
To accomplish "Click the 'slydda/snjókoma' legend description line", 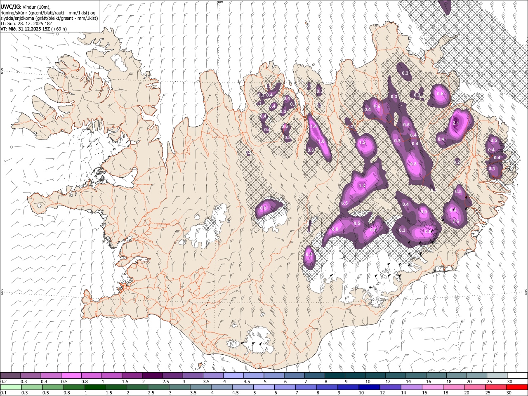I will point(49,18).
